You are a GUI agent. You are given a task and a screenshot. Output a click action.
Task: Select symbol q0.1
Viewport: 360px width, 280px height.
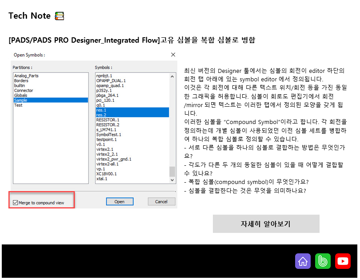point(132,105)
